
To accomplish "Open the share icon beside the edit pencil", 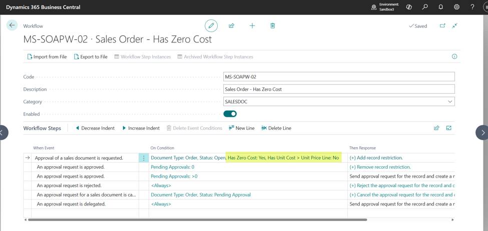I will (231, 26).
